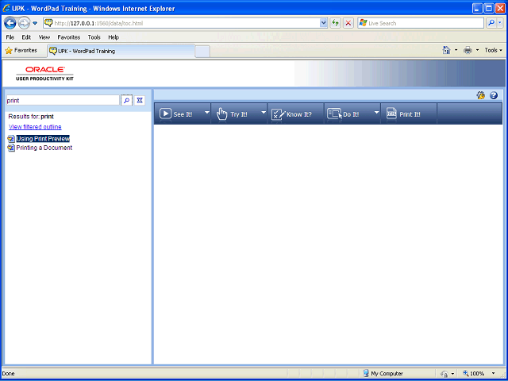
Task: Click the Live Search magnifier button
Action: (x=491, y=23)
